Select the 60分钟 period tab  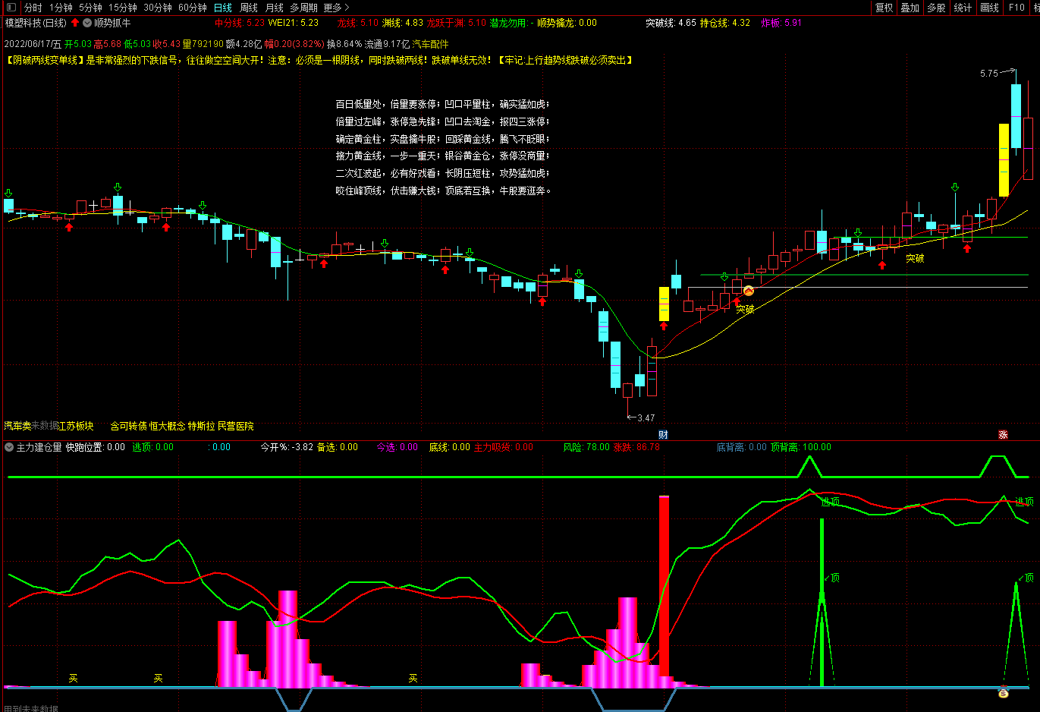193,8
